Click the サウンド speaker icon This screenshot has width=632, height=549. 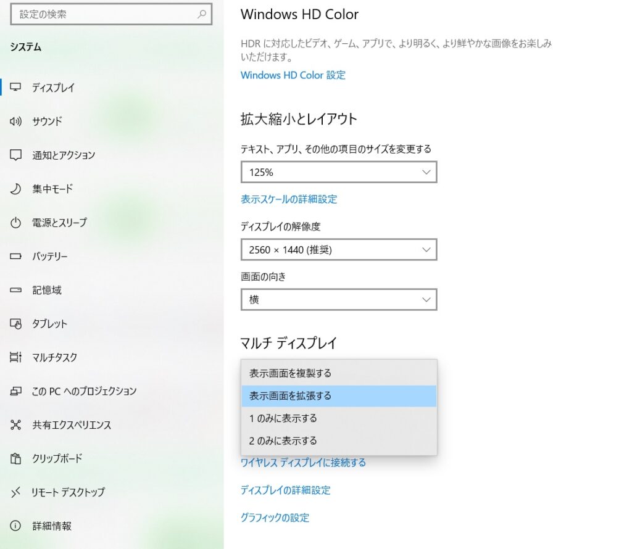pos(15,121)
